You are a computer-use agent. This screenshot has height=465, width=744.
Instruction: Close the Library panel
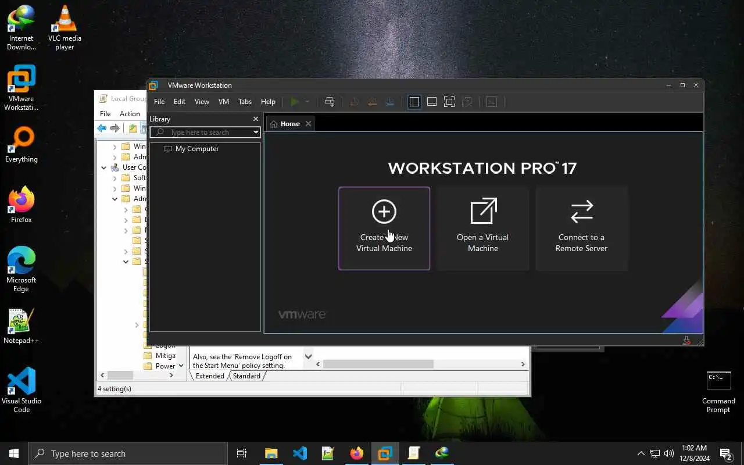pos(255,119)
